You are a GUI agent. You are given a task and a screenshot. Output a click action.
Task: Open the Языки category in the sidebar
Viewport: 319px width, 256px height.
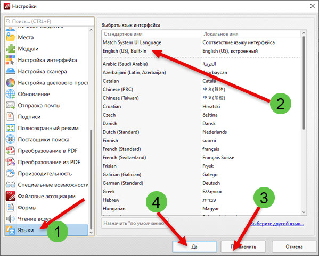click(46, 230)
